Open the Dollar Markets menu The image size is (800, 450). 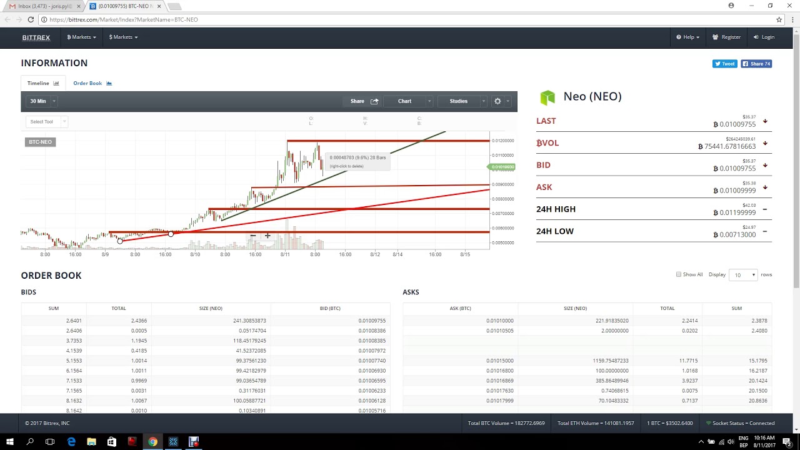point(123,37)
